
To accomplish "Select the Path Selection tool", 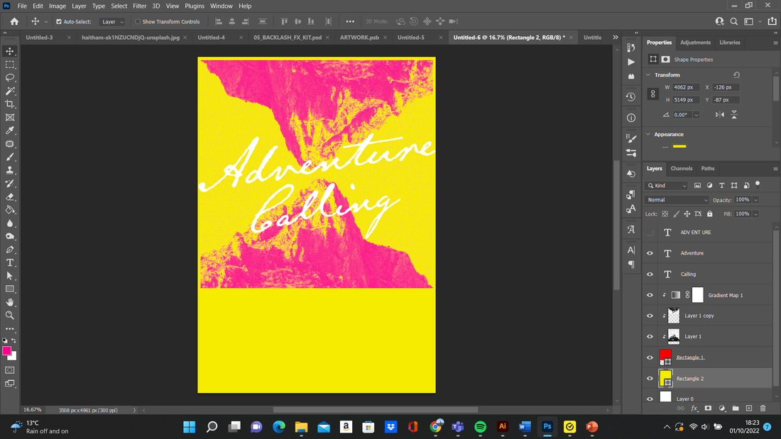I will (x=9, y=276).
